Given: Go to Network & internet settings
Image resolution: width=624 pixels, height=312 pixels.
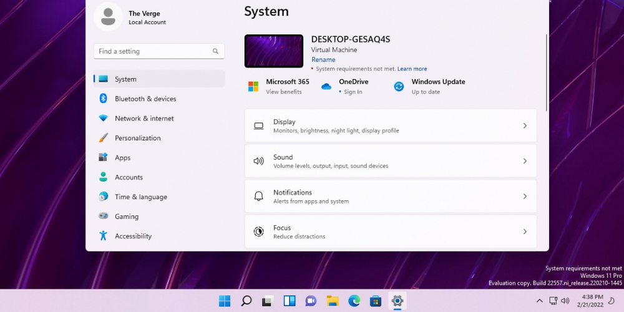Looking at the screenshot, I should click(159, 118).
